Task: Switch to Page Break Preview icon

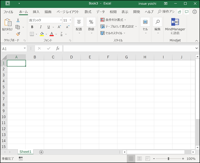Action: (x=147, y=159)
